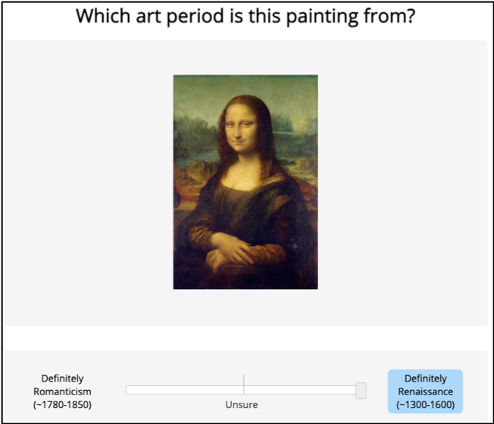Image resolution: width=494 pixels, height=424 pixels.
Task: Click the Mona Lisa painting image
Action: (x=245, y=182)
